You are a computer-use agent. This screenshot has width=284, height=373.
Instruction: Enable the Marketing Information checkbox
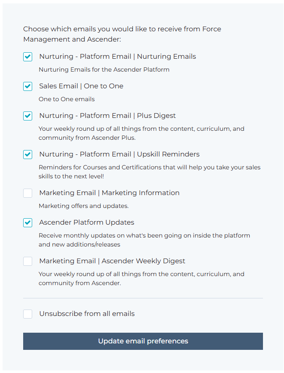coord(28,193)
